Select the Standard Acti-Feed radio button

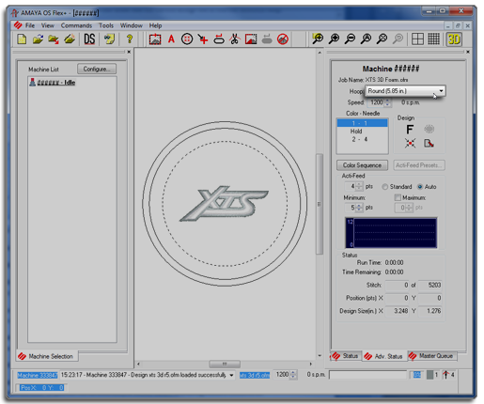(x=384, y=187)
